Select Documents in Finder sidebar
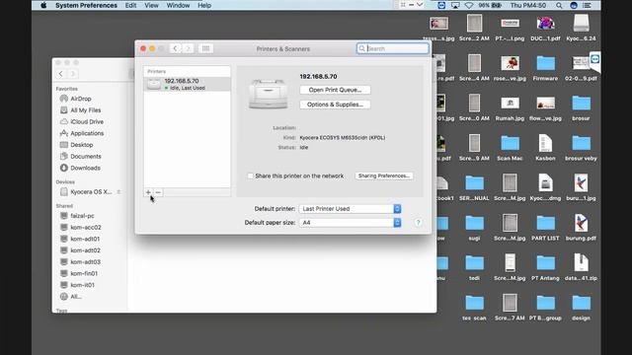The height and width of the screenshot is (355, 632). pos(86,156)
